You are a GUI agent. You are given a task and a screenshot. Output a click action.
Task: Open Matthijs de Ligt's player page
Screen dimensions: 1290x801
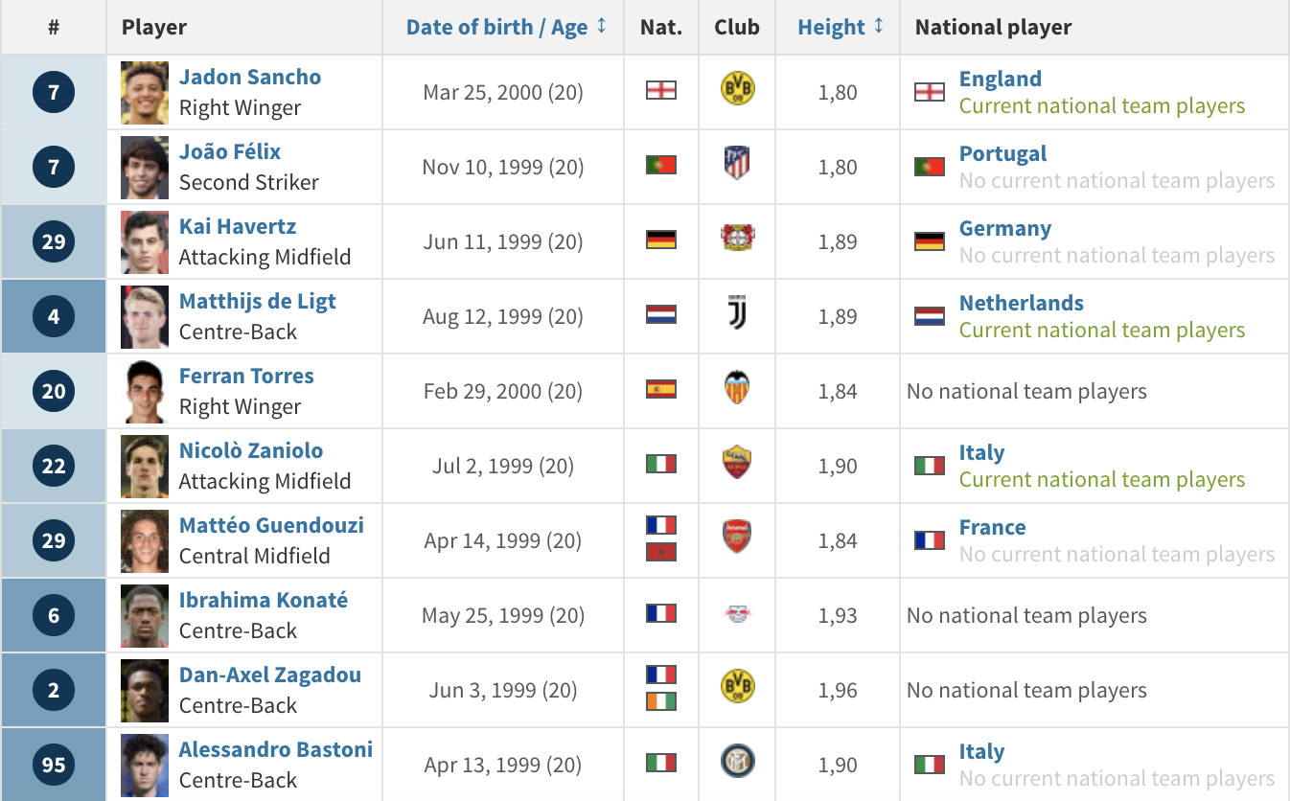258,301
